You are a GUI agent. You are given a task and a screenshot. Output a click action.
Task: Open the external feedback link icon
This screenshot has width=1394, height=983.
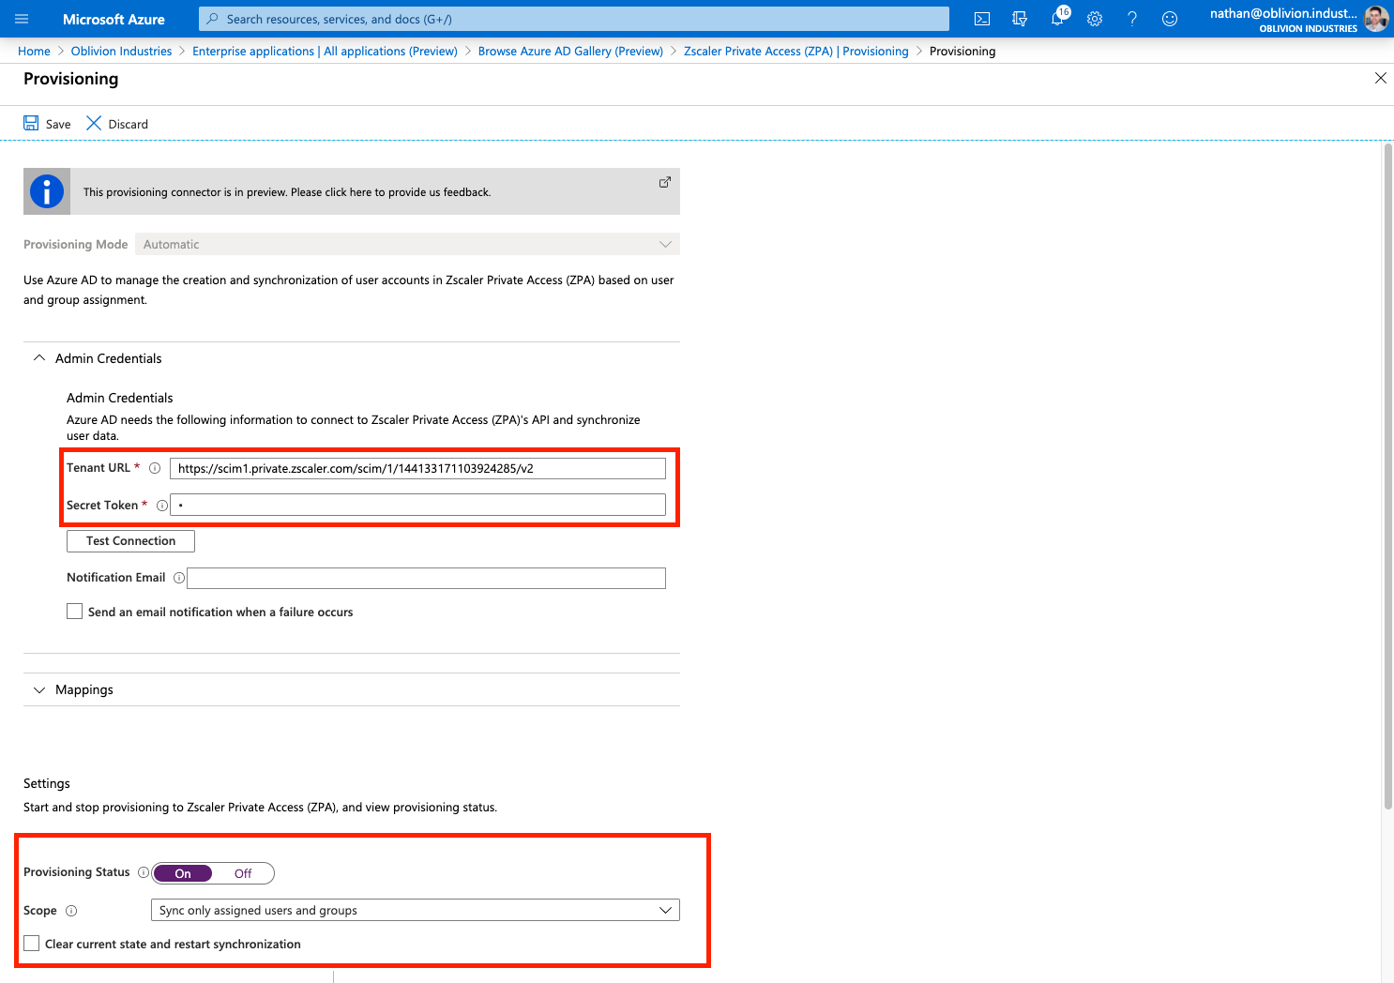[x=664, y=182]
